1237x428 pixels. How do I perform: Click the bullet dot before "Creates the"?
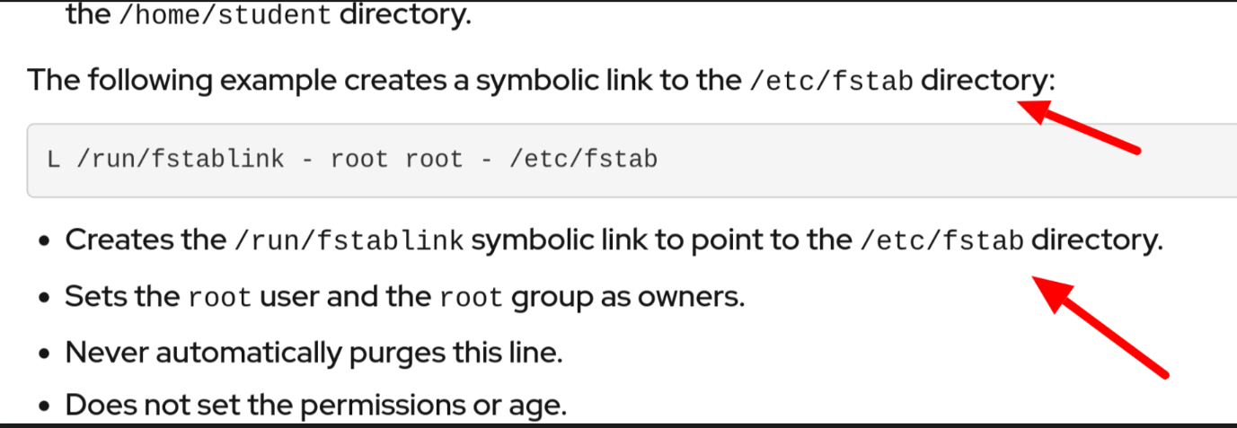[44, 242]
